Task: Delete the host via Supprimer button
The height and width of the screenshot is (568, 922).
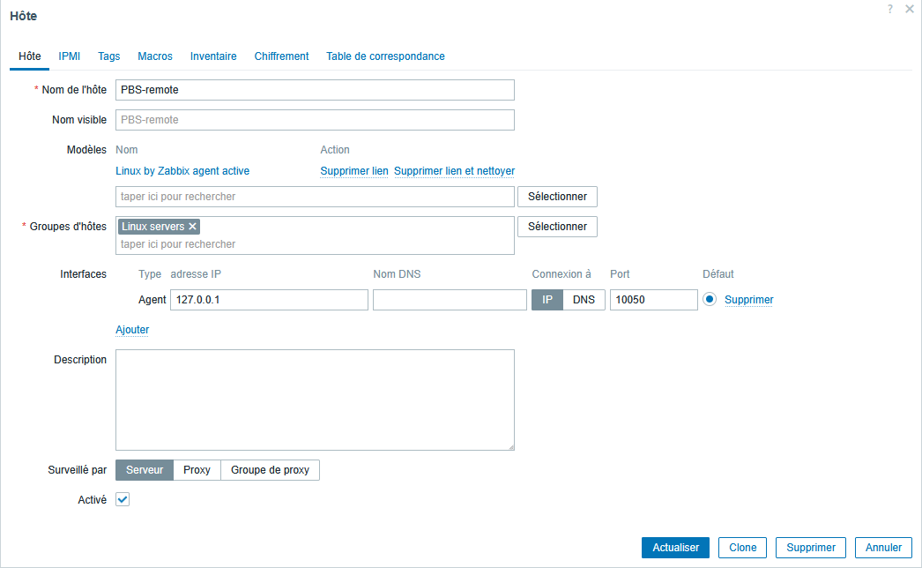Action: 810,547
